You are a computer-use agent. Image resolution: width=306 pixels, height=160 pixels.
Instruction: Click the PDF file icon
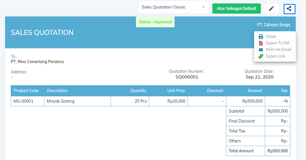click(261, 43)
